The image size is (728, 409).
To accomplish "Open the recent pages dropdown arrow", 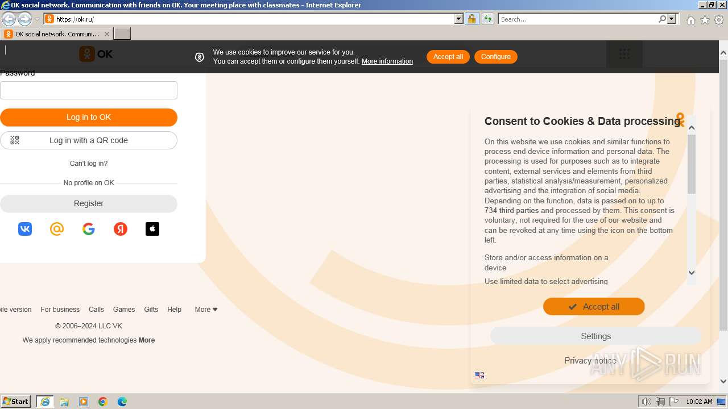I will coord(37,19).
